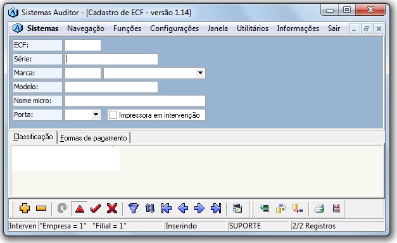
Task: Click the Sair menu item
Action: (x=334, y=28)
